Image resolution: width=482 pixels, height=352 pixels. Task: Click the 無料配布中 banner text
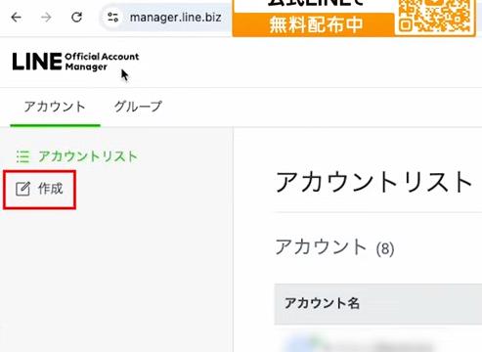pos(316,24)
